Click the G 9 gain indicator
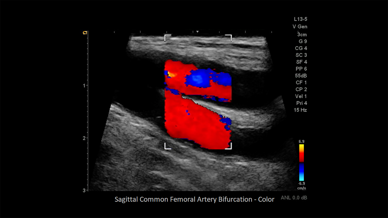 [x=302, y=41]
